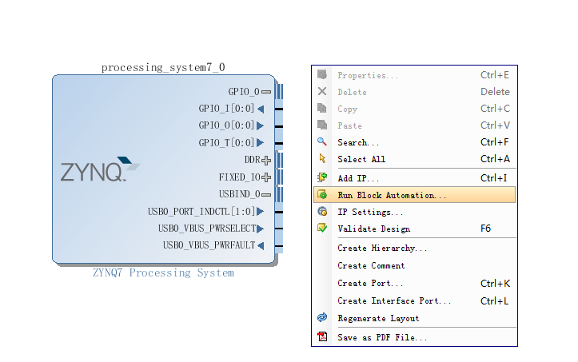The image size is (578, 362).
Task: Click the processing_system7_0 block name
Action: coord(163,67)
